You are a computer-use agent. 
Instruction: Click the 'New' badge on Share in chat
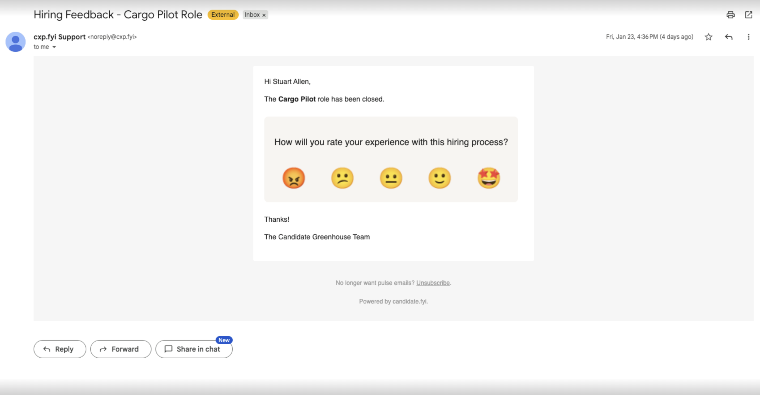point(224,340)
